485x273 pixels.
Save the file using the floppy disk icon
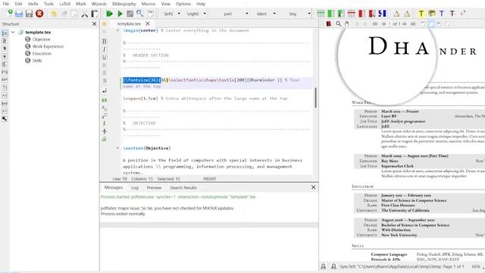coord(29,14)
